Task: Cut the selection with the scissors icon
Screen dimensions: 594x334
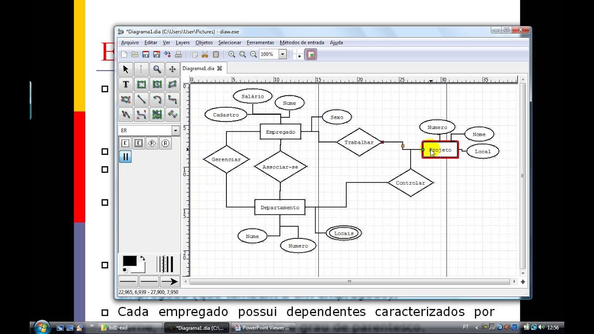Action: [205, 54]
